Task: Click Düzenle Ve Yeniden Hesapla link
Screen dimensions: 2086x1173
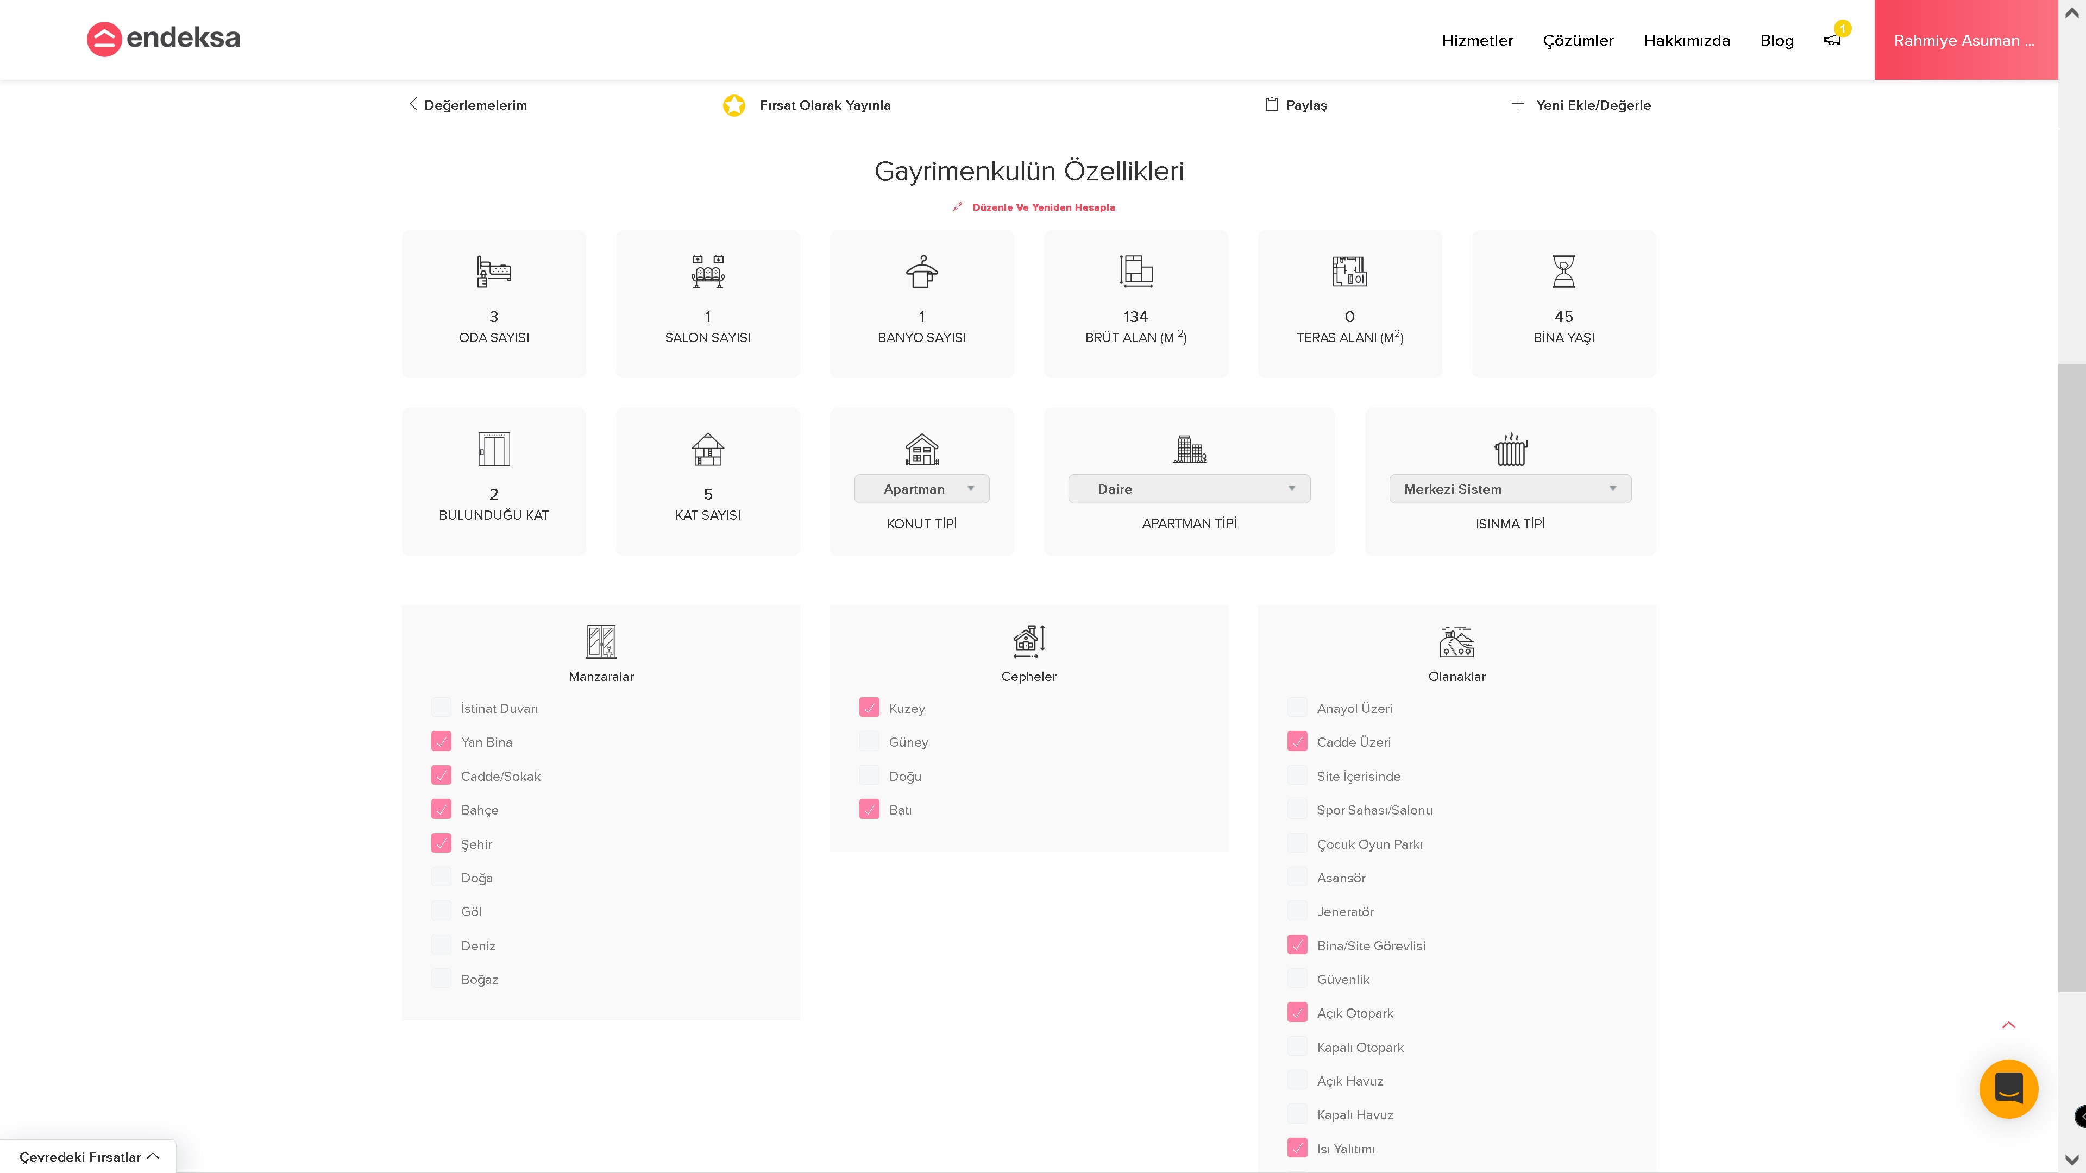Action: pyautogui.click(x=1043, y=207)
